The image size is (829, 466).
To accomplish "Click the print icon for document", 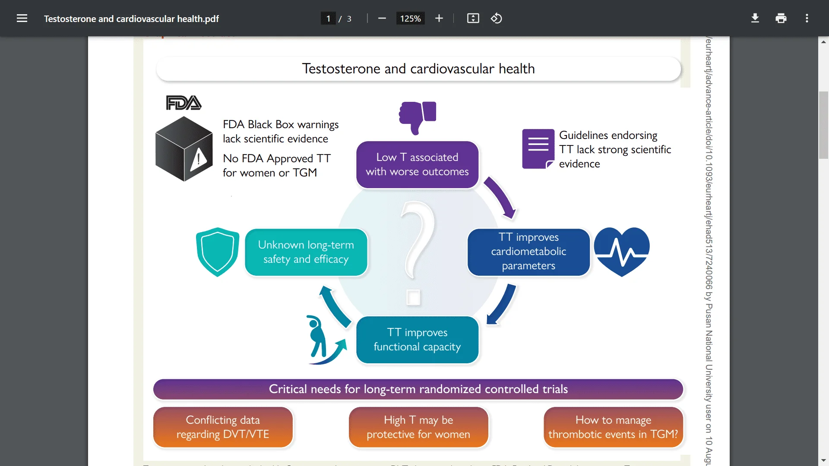I will [x=781, y=18].
